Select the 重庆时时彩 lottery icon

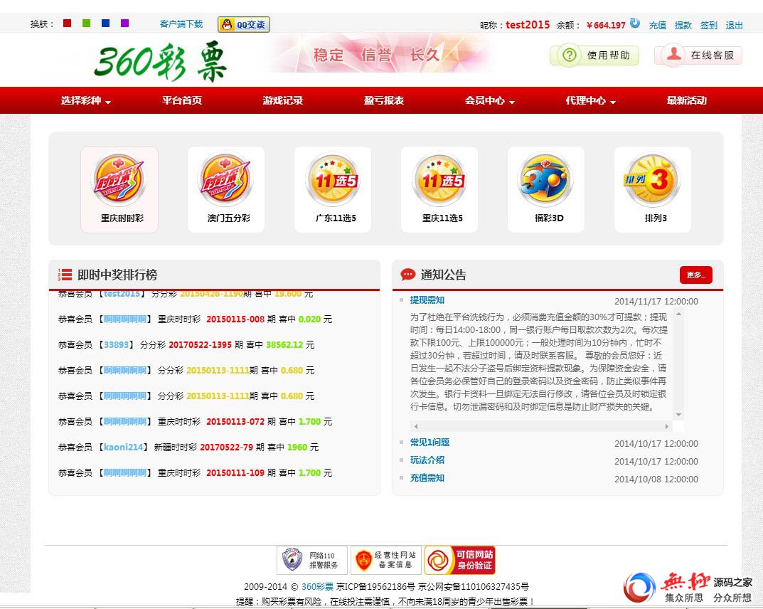(x=119, y=189)
